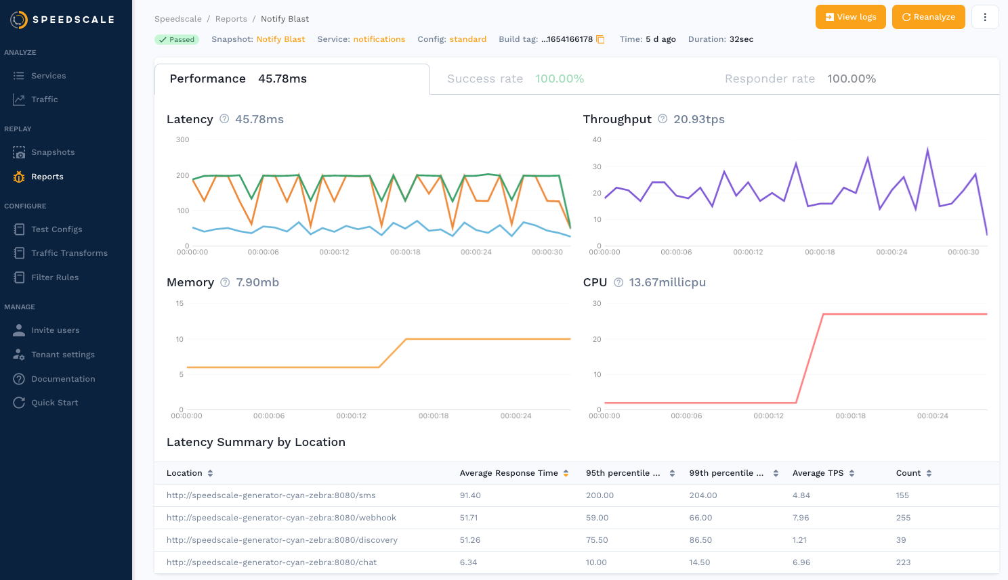Screen dimensions: 1008x580
Task: Click the CPU red line chart
Action: [795, 359]
